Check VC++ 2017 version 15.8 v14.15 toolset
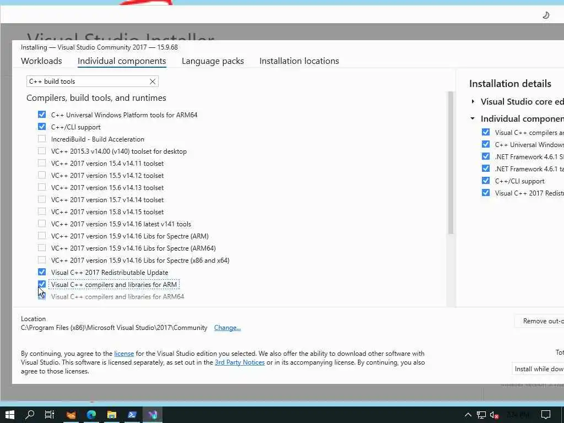 [x=42, y=211]
